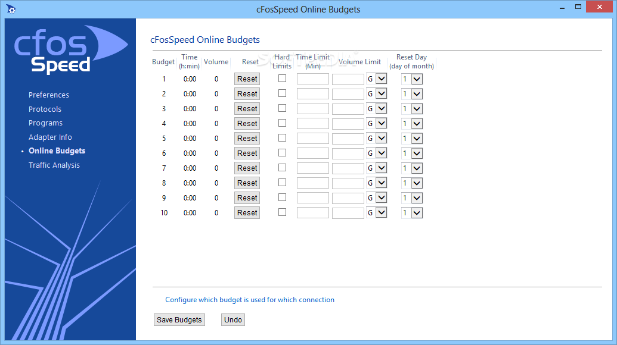This screenshot has width=617, height=345.
Task: Reset budget 2
Action: click(247, 94)
